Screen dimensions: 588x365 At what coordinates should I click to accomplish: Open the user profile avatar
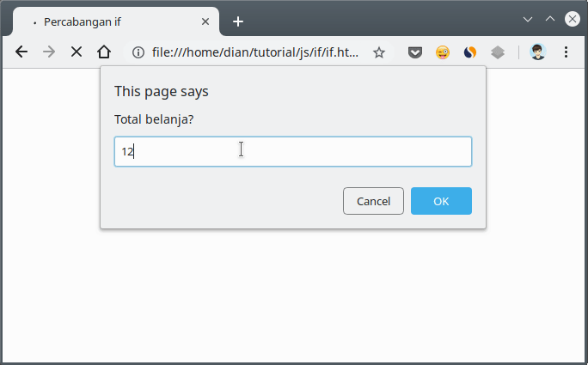[x=538, y=52]
